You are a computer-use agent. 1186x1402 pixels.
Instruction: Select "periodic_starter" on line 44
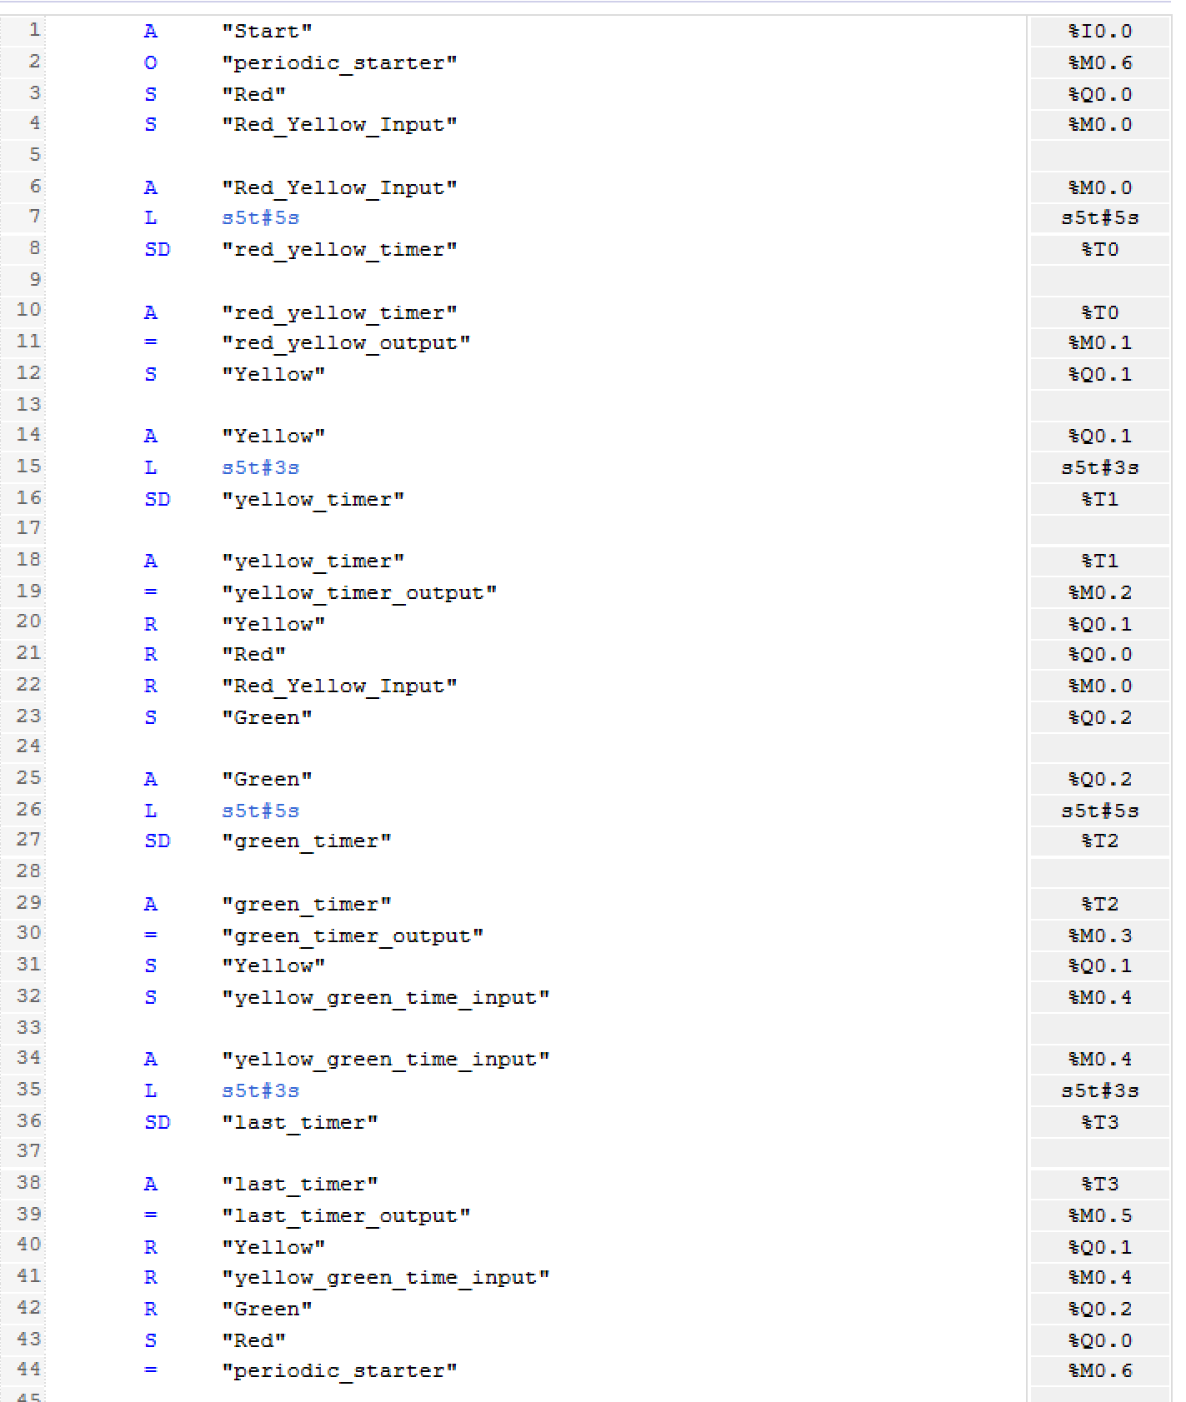point(339,1371)
